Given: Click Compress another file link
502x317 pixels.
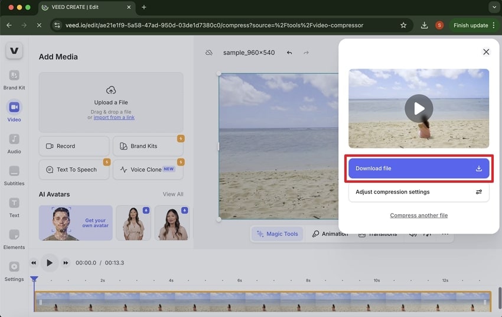Looking at the screenshot, I should 419,215.
